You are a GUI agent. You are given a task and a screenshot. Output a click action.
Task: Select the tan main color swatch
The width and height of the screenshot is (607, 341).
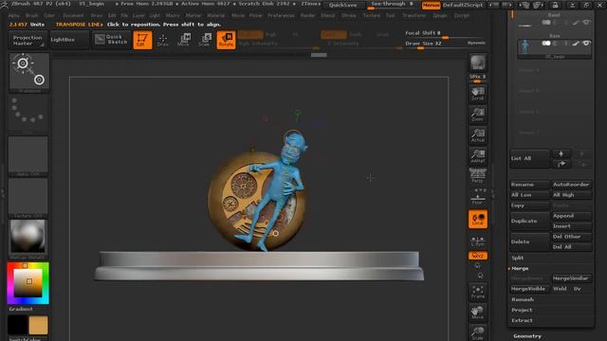click(38, 325)
